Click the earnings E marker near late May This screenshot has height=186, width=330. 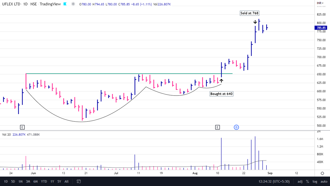click(x=22, y=127)
